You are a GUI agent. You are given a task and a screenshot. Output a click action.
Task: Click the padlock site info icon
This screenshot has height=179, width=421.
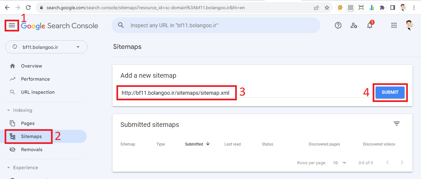point(41,7)
